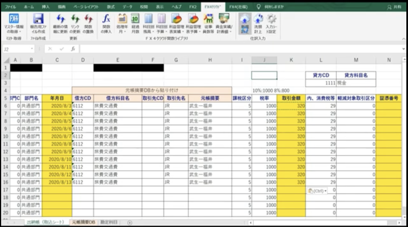408x227 pixels.
Task: Switch to the 元帳摘要DB sheet tab
Action: [84, 222]
